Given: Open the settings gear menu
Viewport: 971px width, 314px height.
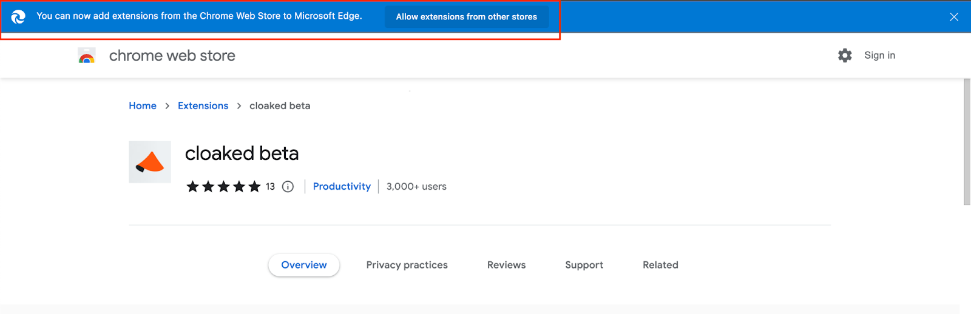Looking at the screenshot, I should tap(845, 55).
